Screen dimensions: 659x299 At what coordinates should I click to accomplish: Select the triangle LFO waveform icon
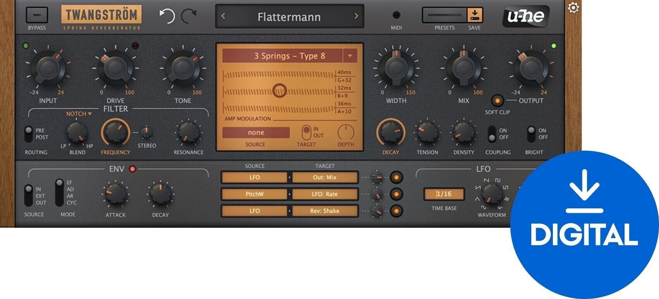(x=477, y=199)
